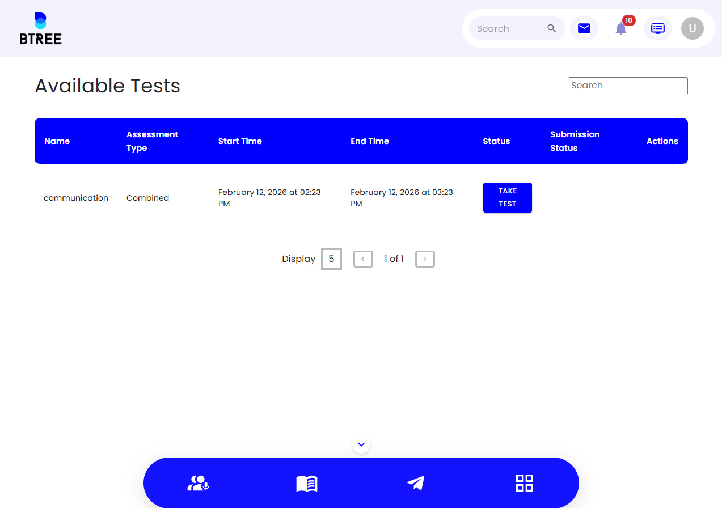Open the user avatar U menu
This screenshot has width=722, height=508.
coord(693,28)
